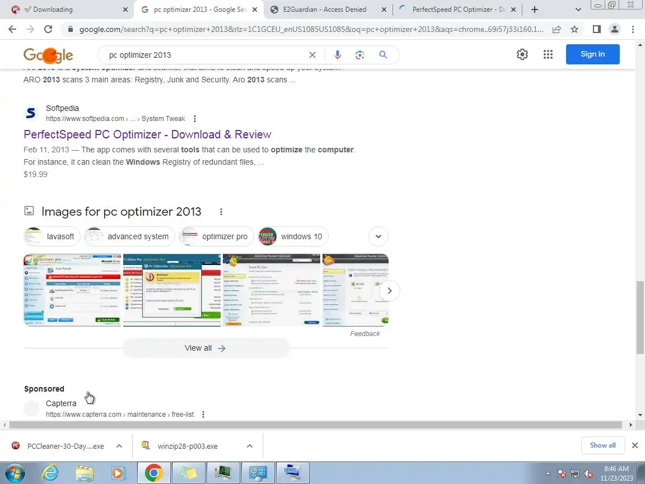645x484 pixels.
Task: View all images button
Action: click(205, 348)
